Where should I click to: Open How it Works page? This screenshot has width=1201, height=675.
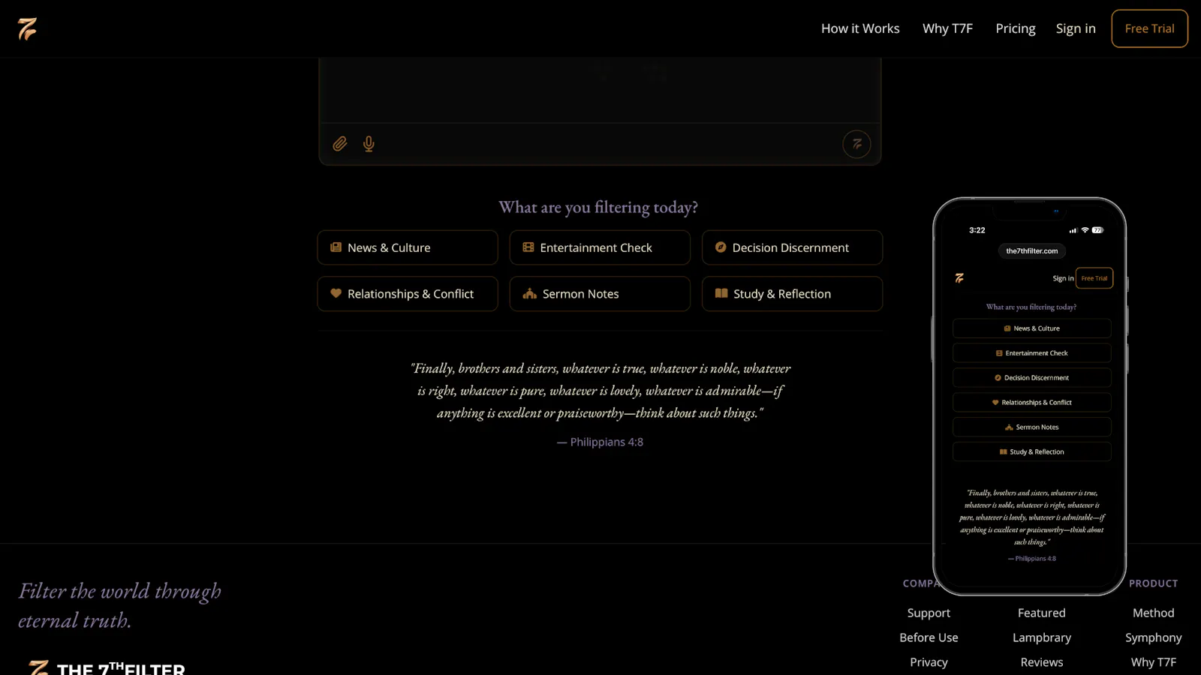[860, 28]
